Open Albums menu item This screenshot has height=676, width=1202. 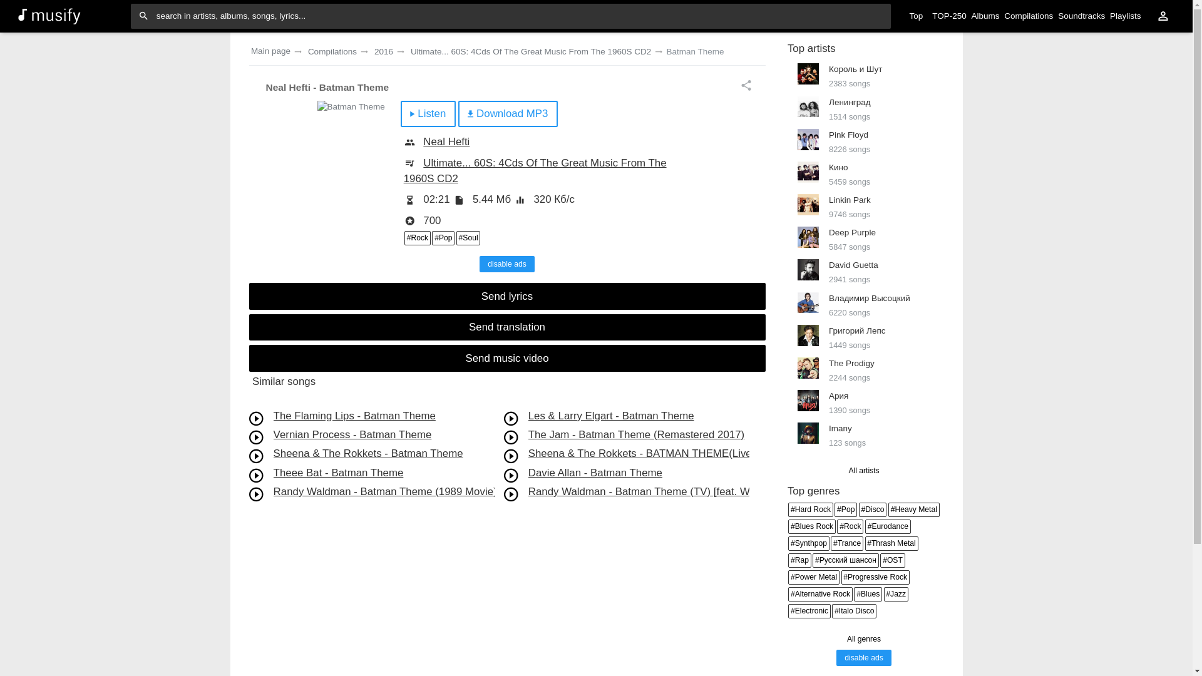(985, 16)
